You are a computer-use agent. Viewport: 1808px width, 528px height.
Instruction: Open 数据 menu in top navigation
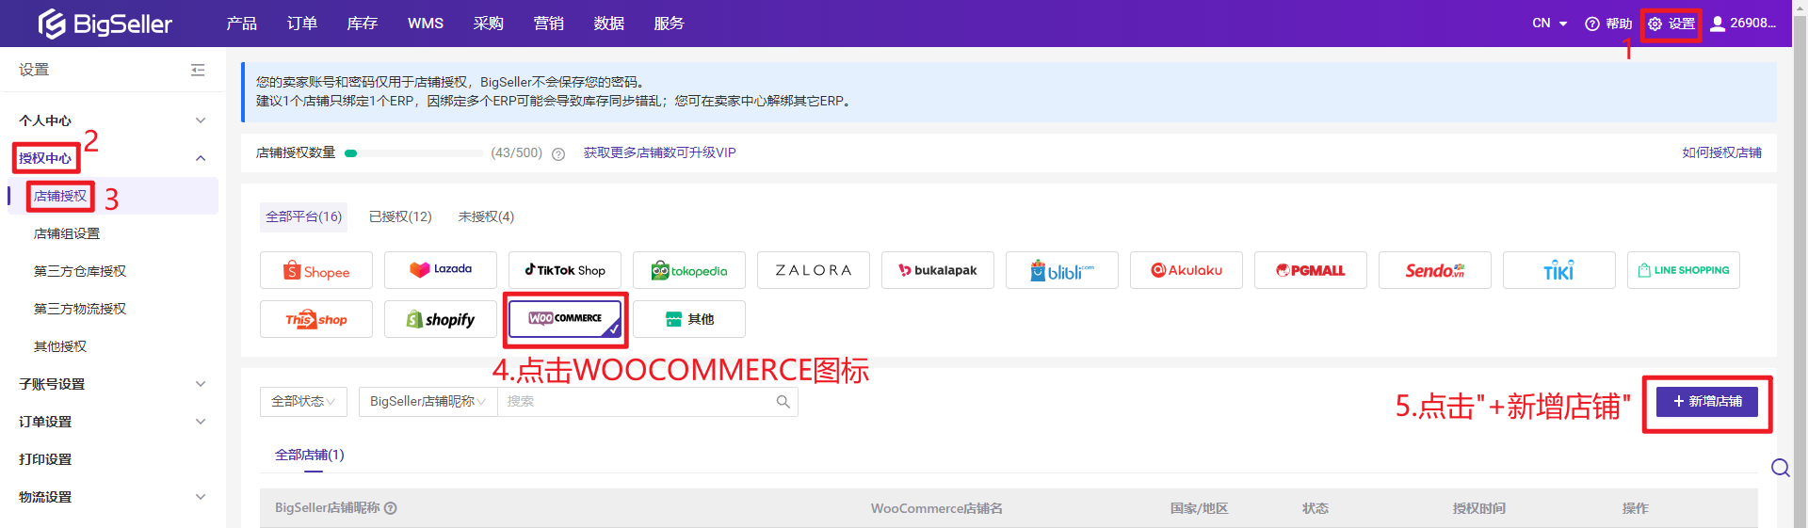pyautogui.click(x=609, y=24)
